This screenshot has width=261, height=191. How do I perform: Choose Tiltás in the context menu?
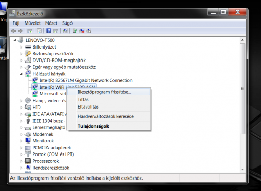[x=109, y=99]
